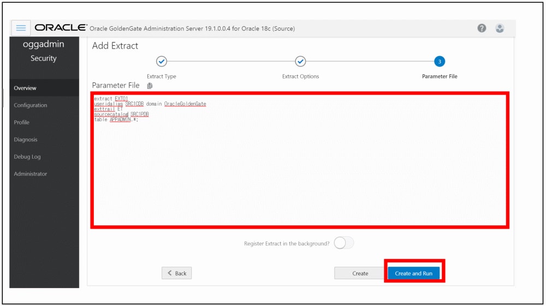546x306 pixels.
Task: Click the 'useridalias SRC1CDB' line
Action: tap(150, 104)
